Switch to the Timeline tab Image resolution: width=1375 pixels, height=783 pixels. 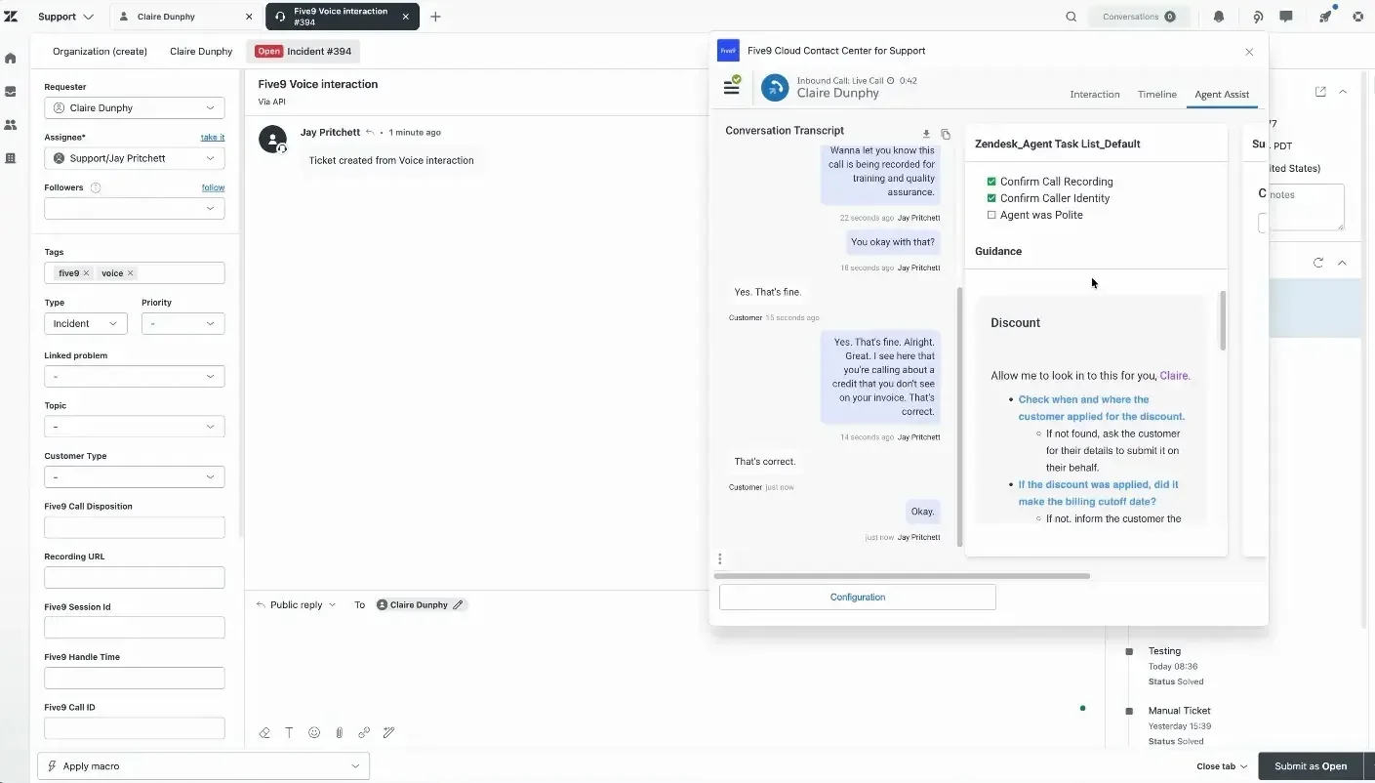[x=1156, y=95]
